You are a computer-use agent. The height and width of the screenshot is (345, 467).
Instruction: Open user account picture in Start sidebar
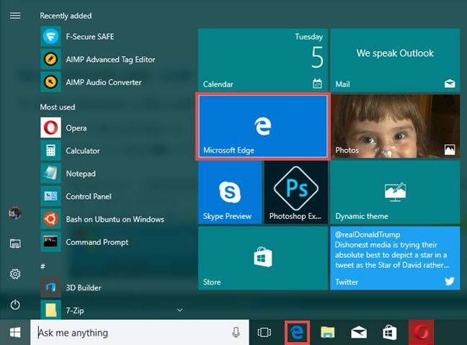tap(15, 213)
